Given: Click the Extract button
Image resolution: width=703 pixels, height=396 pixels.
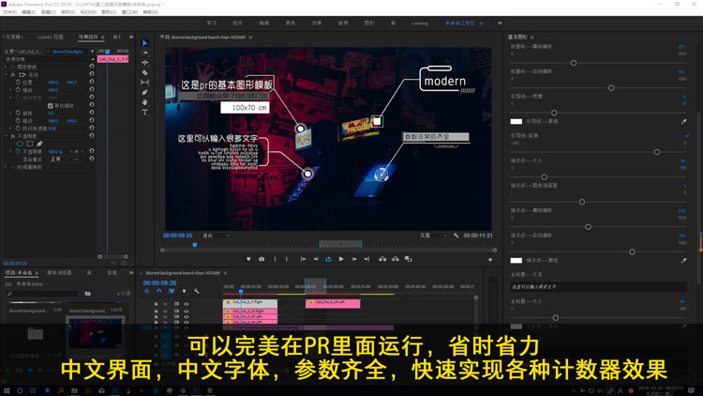Looking at the screenshot, I should tap(395, 259).
